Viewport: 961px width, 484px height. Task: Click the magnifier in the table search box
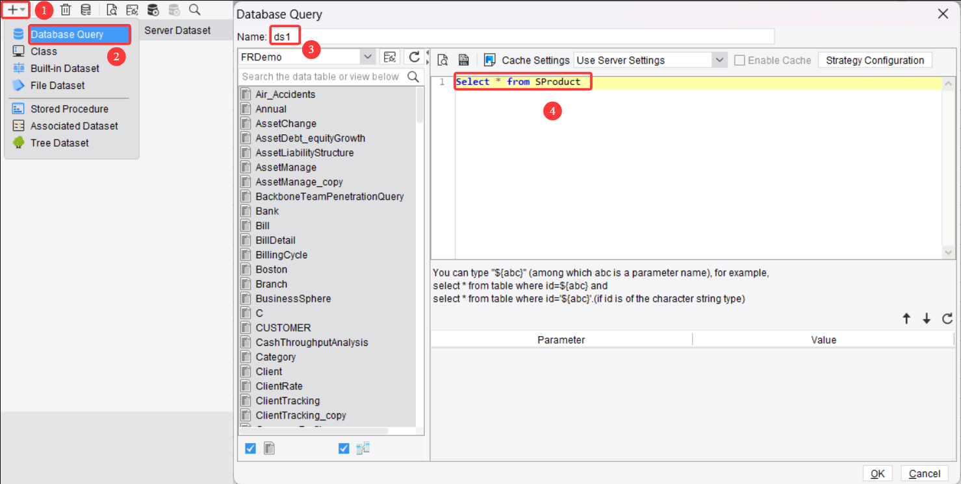point(413,77)
